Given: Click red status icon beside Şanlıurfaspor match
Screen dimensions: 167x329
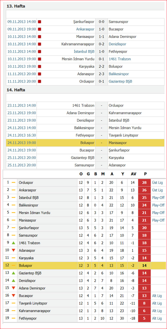Looking at the screenshot, I should coord(39,22).
